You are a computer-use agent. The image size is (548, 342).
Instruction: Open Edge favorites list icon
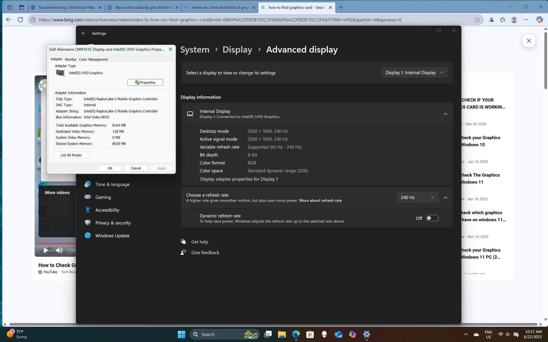click(x=503, y=20)
